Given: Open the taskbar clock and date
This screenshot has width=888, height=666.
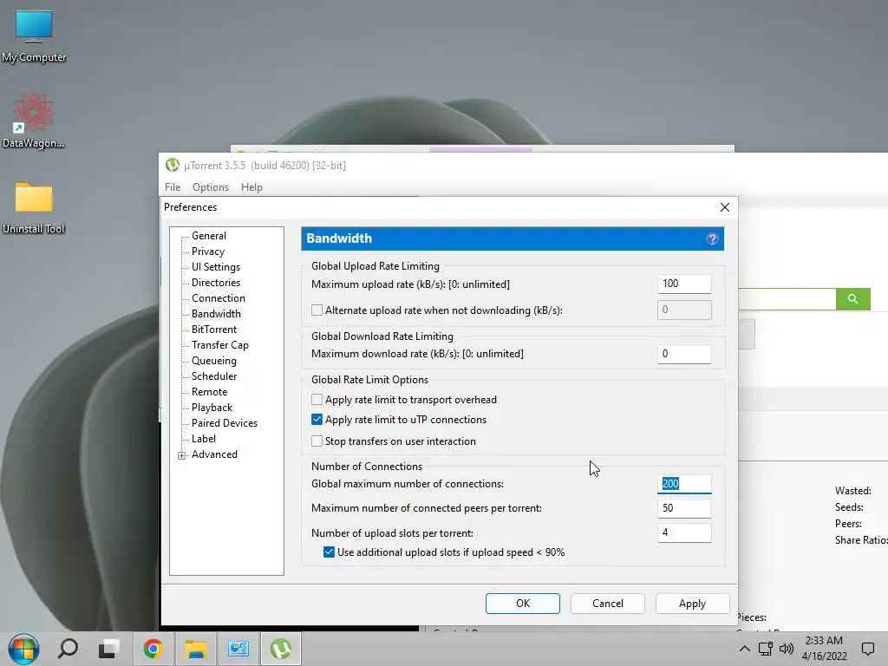Looking at the screenshot, I should coord(824,649).
